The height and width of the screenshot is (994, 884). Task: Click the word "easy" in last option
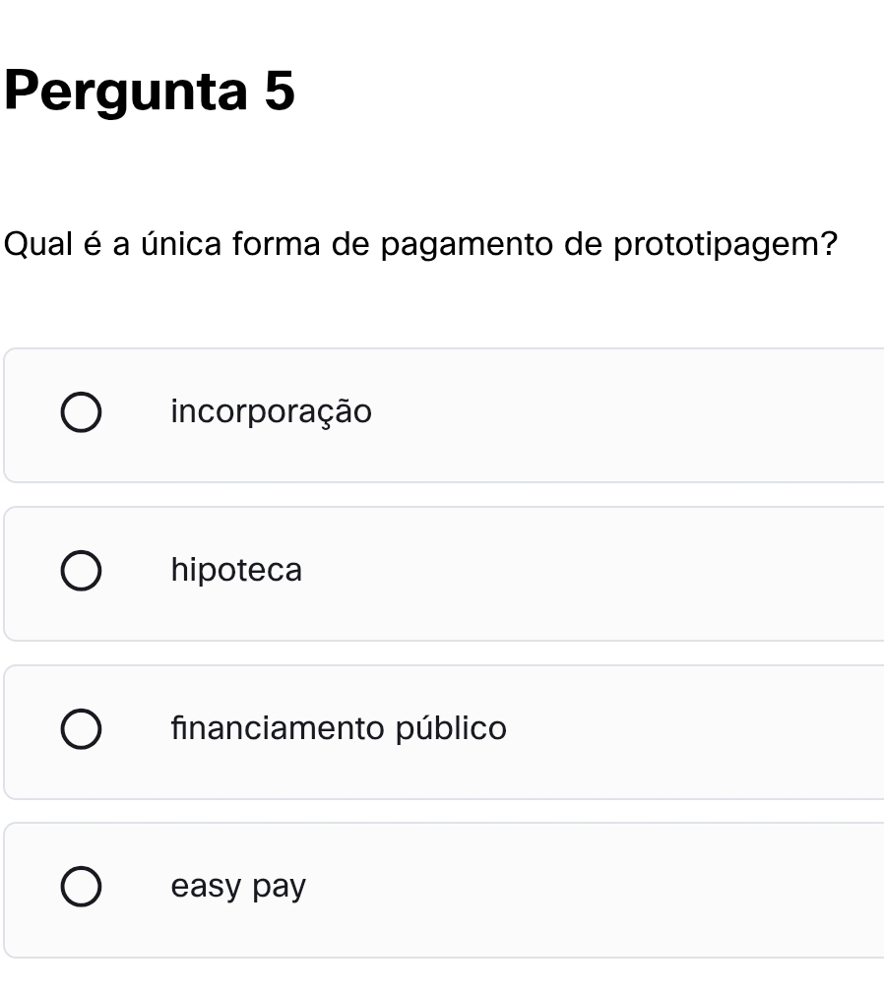(x=206, y=887)
